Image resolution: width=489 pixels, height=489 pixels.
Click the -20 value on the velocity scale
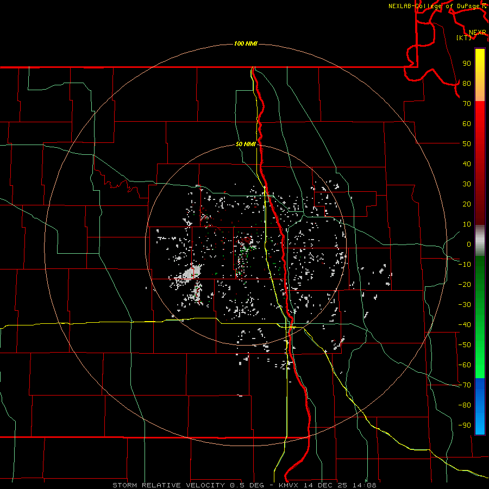465,284
